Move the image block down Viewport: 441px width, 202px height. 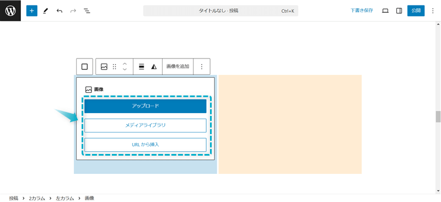[x=125, y=70]
